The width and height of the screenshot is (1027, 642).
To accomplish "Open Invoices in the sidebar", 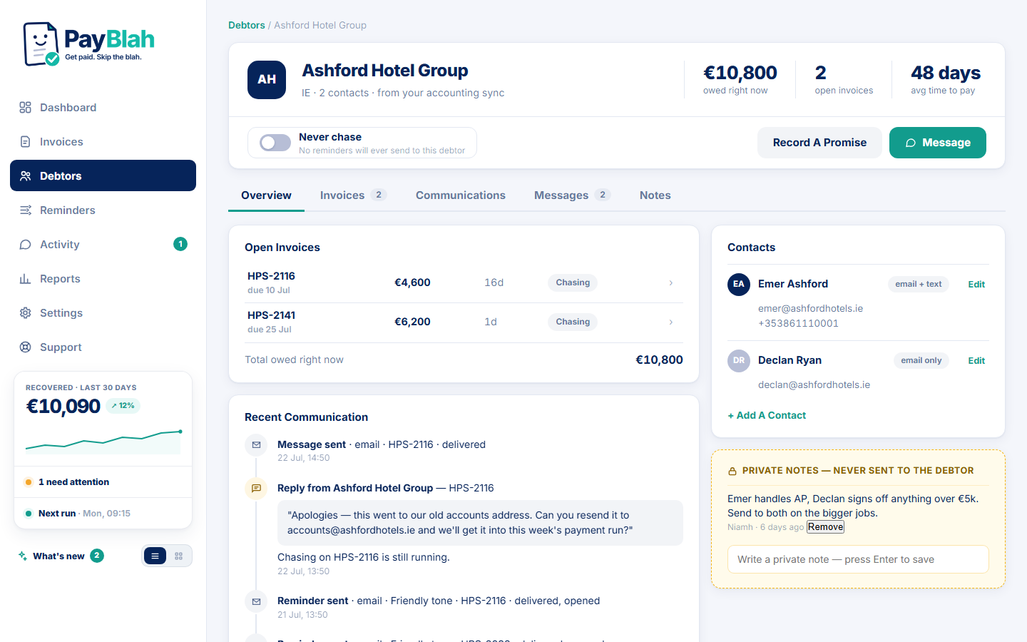I will (103, 141).
